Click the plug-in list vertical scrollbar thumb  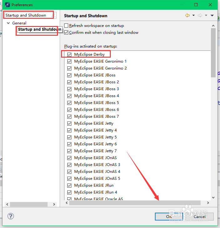tap(213, 53)
